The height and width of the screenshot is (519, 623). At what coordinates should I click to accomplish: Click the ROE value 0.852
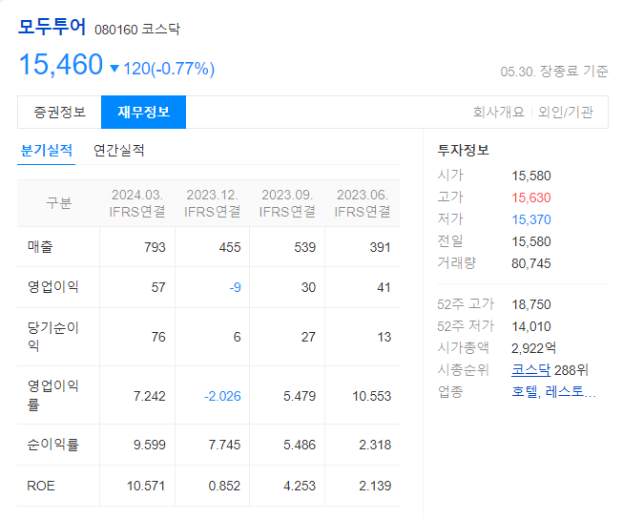224,486
